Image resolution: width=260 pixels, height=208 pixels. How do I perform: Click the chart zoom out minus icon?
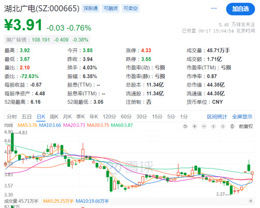(204, 127)
